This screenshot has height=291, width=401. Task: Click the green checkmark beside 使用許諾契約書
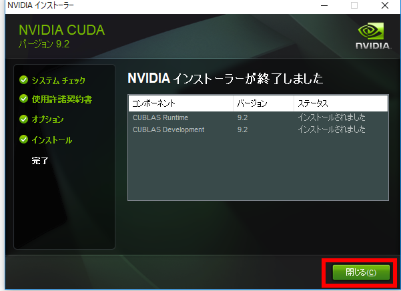pos(24,99)
